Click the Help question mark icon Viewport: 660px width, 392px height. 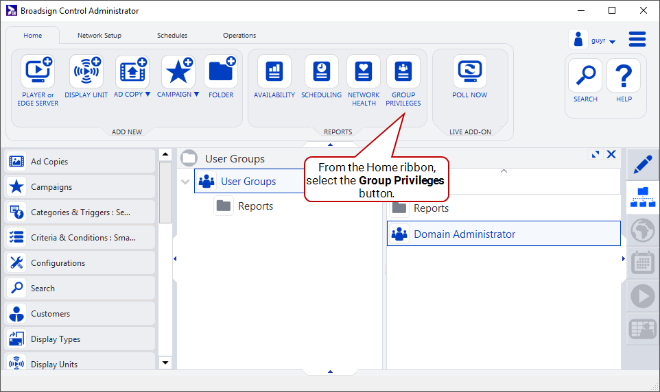point(624,76)
